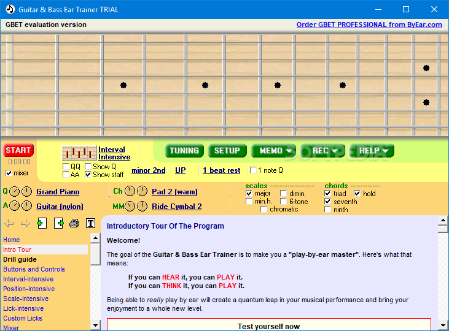Order GBET PROFESSIONAL from ByEar.com link

[369, 25]
